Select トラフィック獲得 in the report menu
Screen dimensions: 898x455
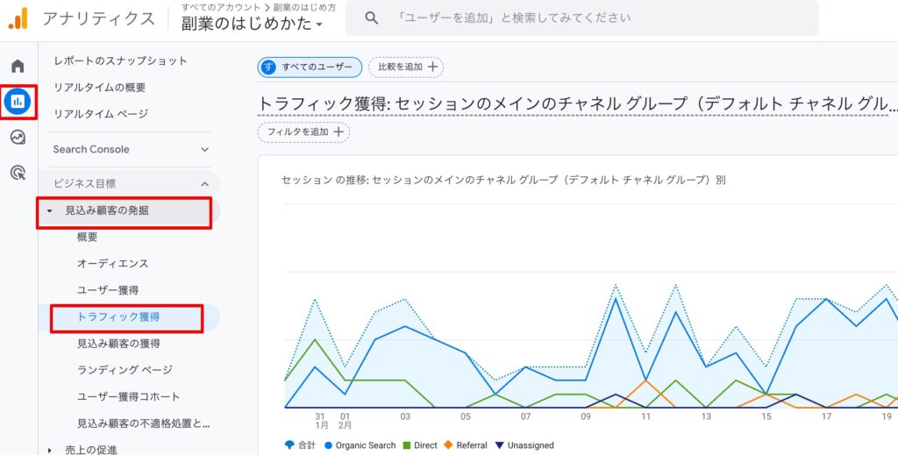pos(118,316)
